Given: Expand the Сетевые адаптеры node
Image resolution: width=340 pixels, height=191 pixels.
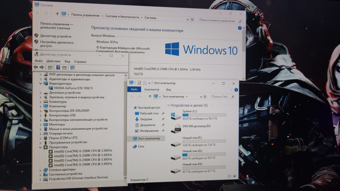Looking at the screenshot, I should tap(40, 170).
